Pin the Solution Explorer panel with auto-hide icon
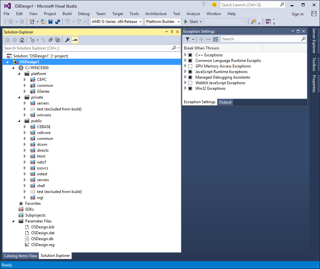 [172, 32]
